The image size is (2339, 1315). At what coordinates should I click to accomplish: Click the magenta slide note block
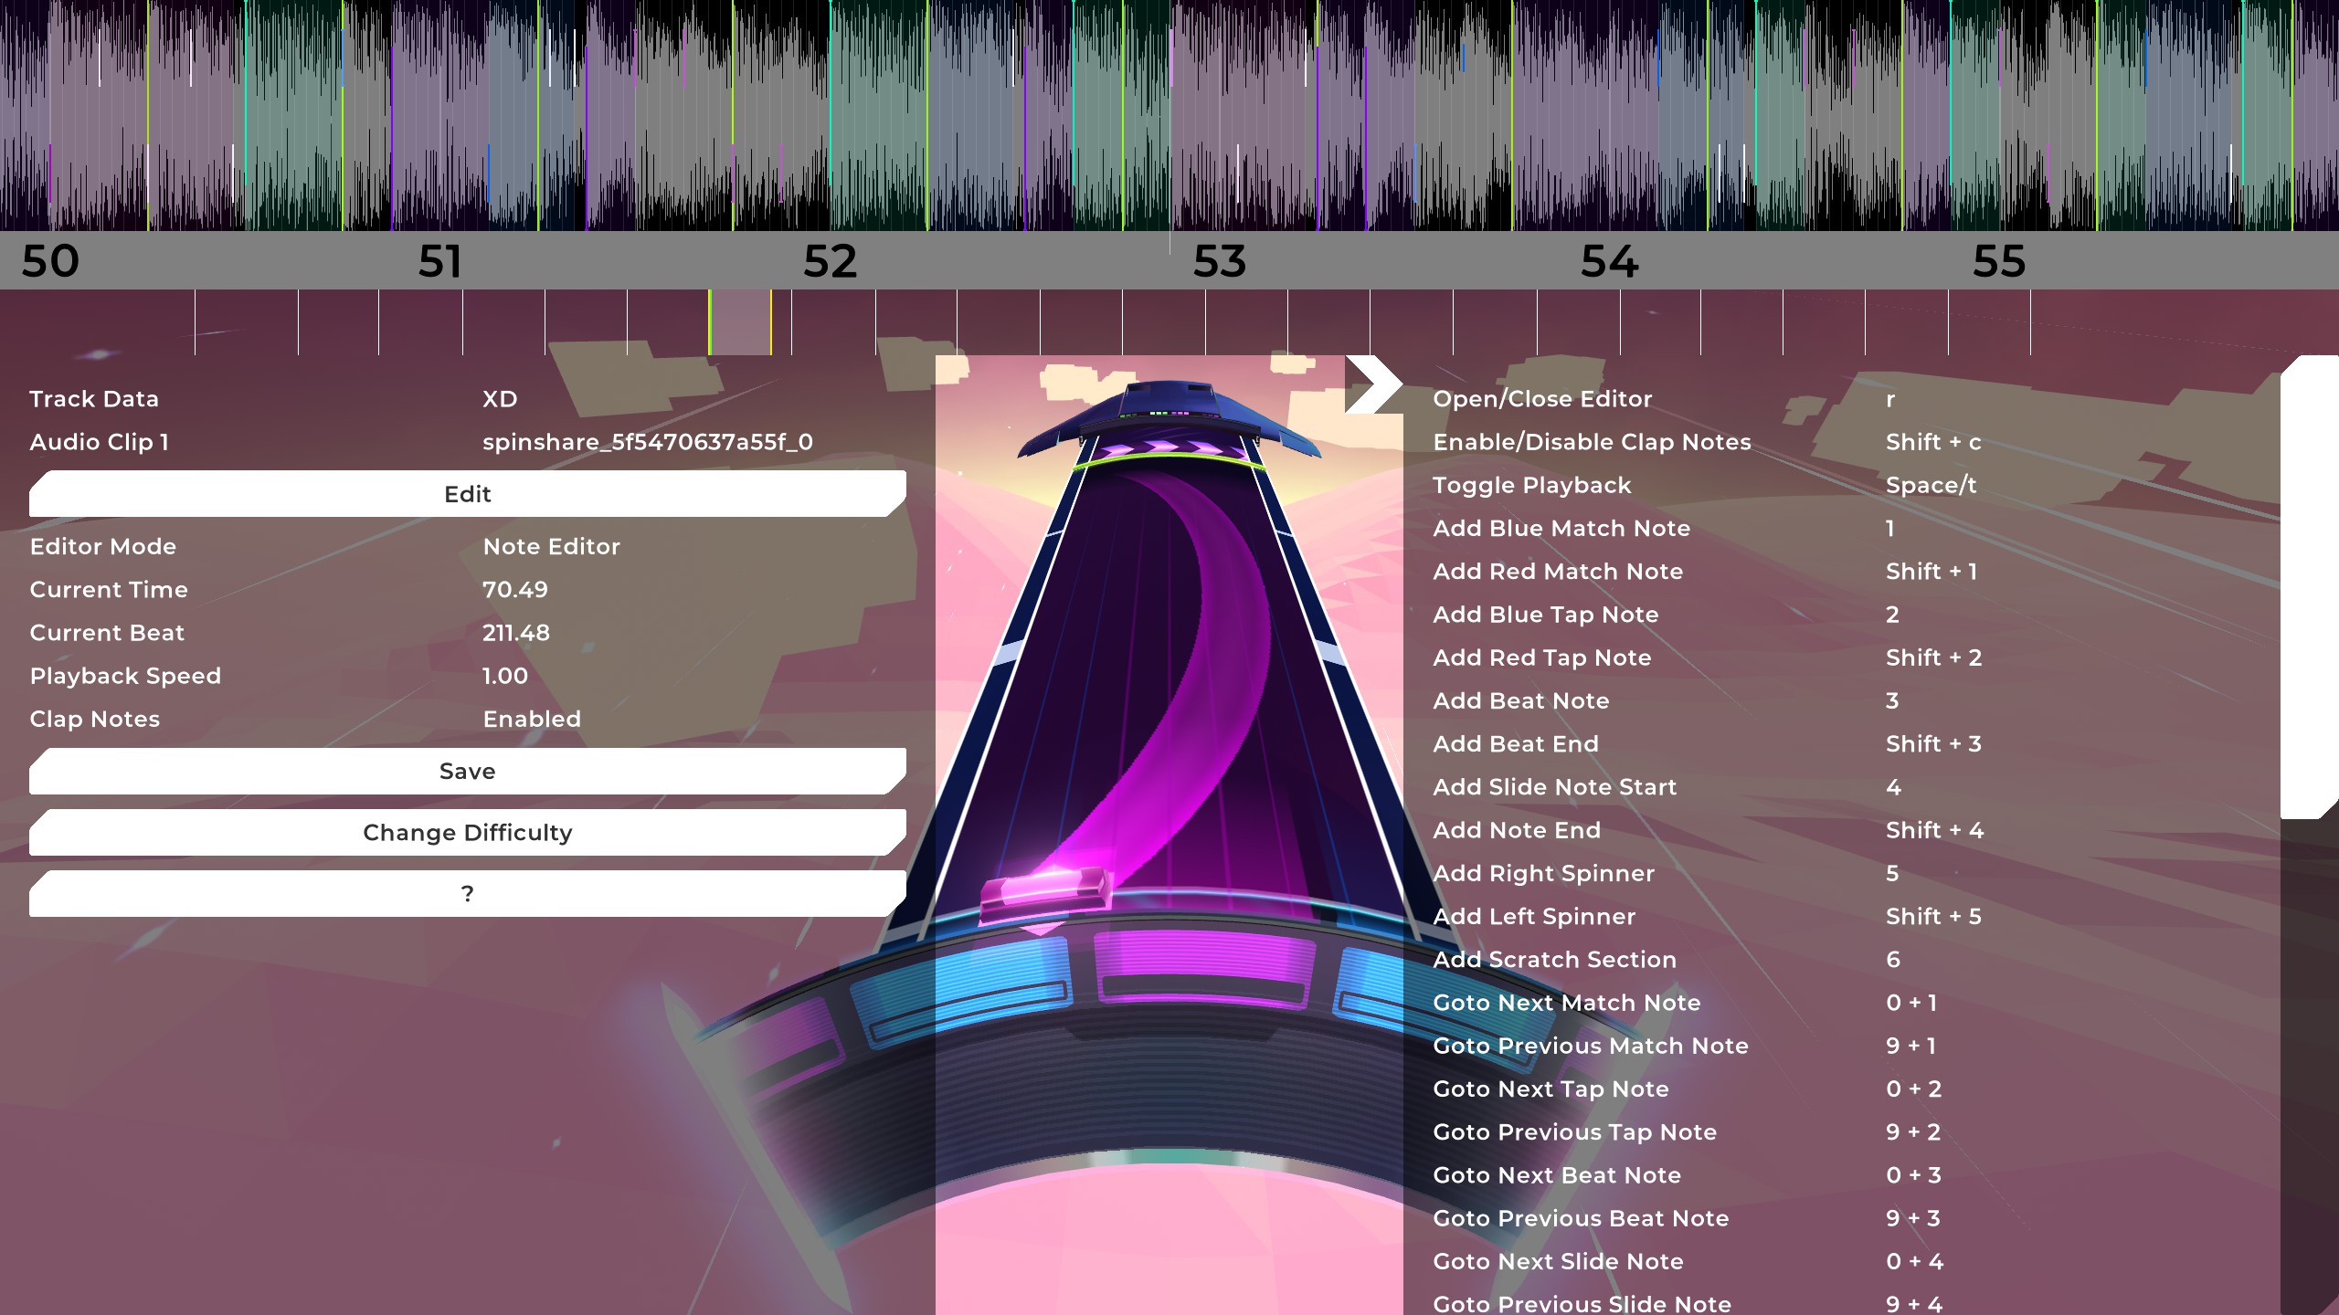pyautogui.click(x=1046, y=891)
